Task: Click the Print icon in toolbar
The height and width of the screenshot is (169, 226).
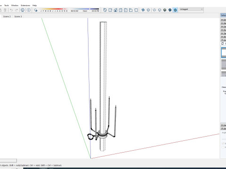Action: (x=23, y=10)
